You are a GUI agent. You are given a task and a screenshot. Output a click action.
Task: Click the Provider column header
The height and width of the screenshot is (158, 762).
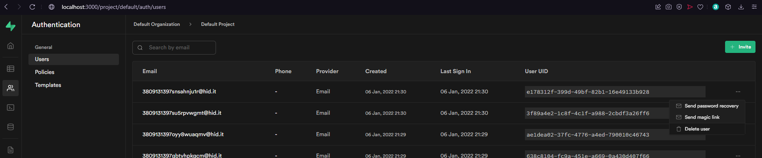[x=327, y=71]
